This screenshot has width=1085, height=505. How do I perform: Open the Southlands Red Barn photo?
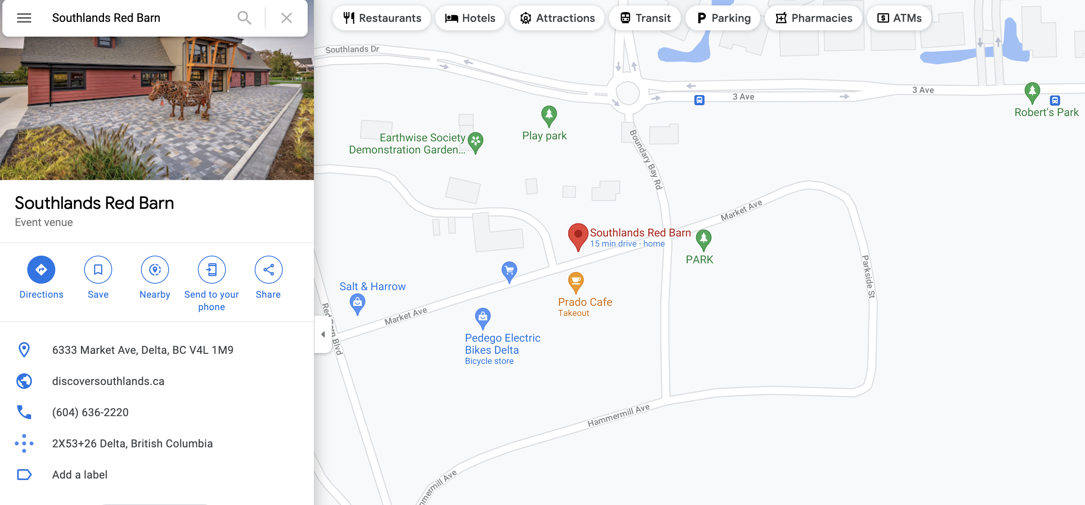(x=157, y=108)
